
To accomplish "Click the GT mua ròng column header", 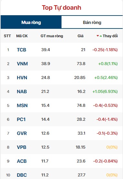I will point(52,36).
